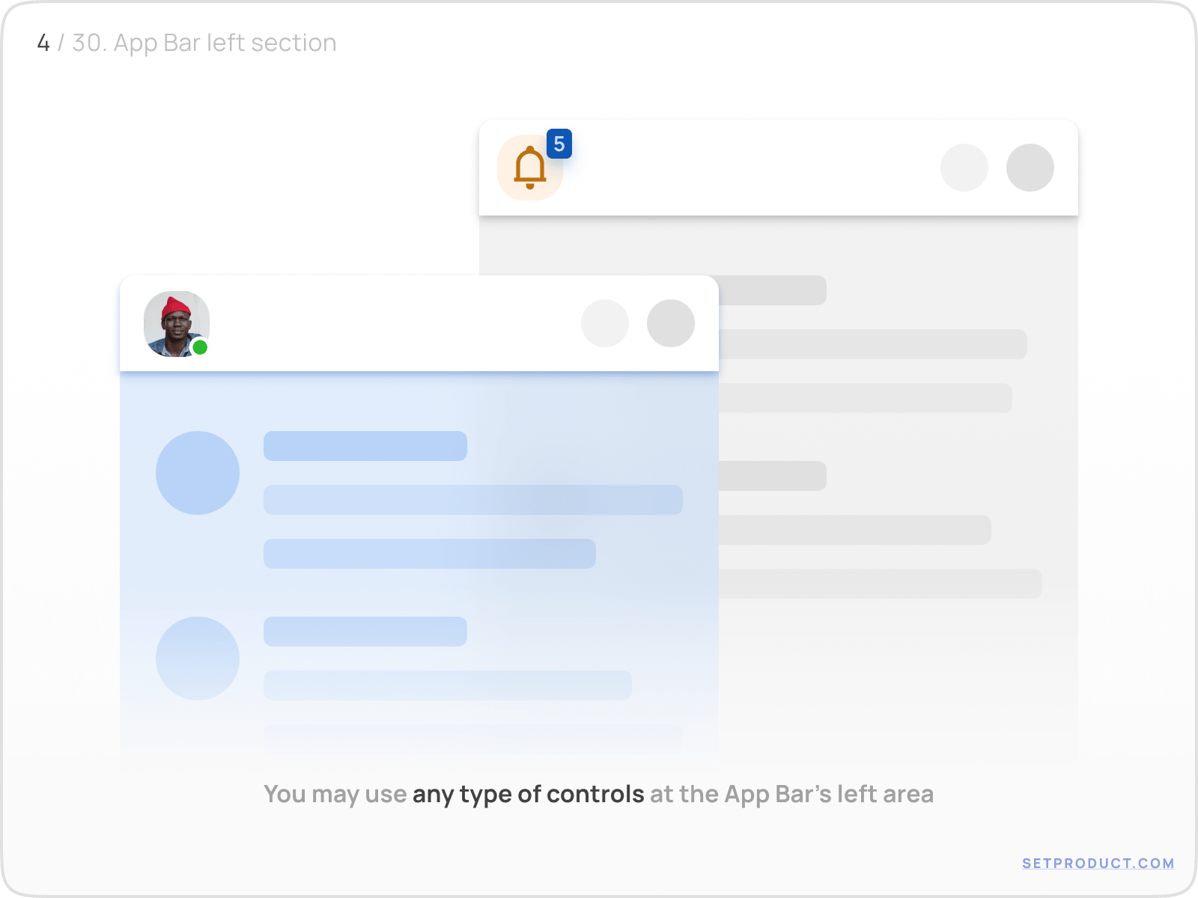Toggle the first list item's circular avatar
The height and width of the screenshot is (898, 1198).
pos(197,471)
